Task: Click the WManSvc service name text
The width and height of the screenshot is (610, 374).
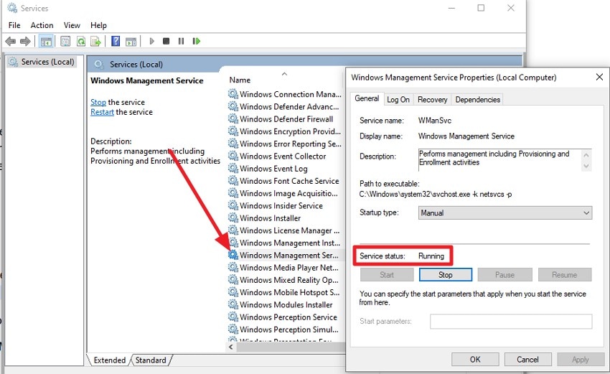Action: (x=435, y=121)
